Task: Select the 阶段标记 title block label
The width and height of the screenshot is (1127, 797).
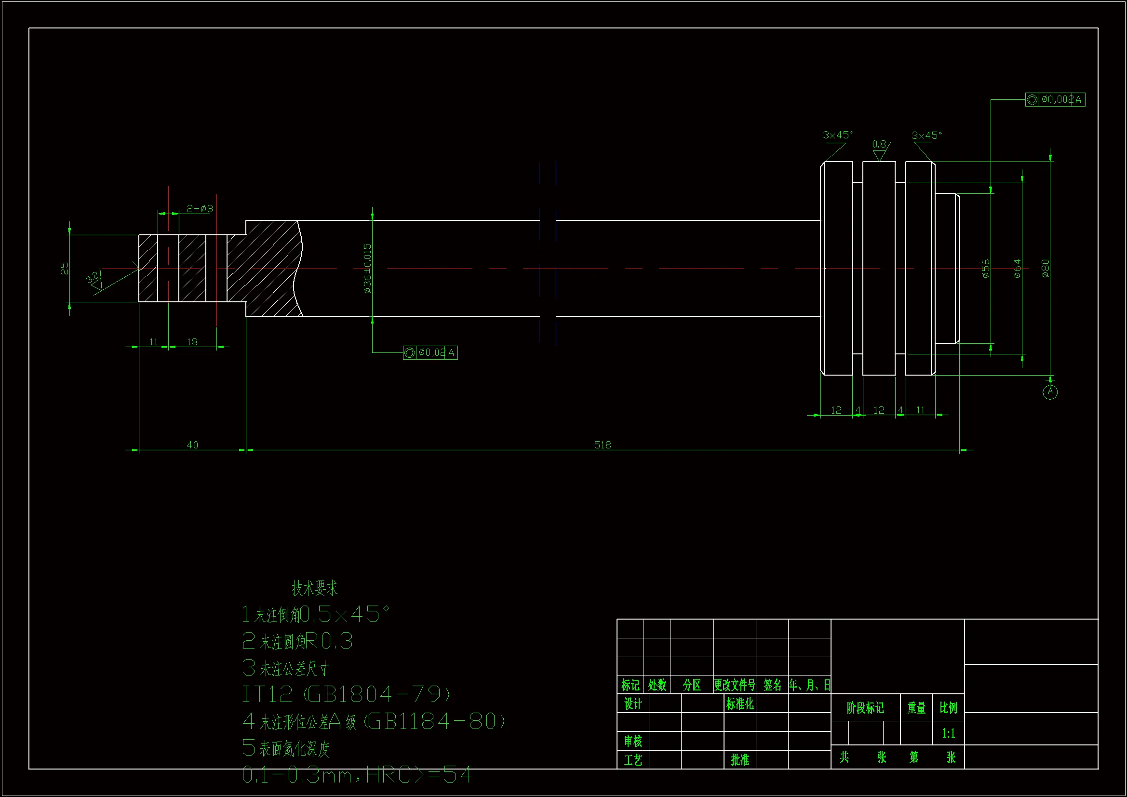Action: coord(865,708)
